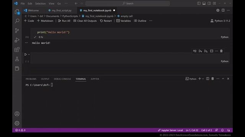The height and width of the screenshot is (137, 245).
Task: Toggle bottom panel visibility
Action: [x=204, y=3]
